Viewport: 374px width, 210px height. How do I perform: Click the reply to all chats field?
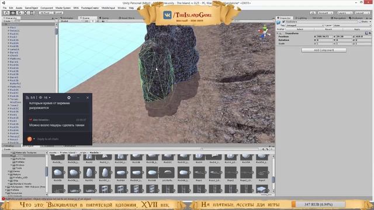[x=63, y=139]
